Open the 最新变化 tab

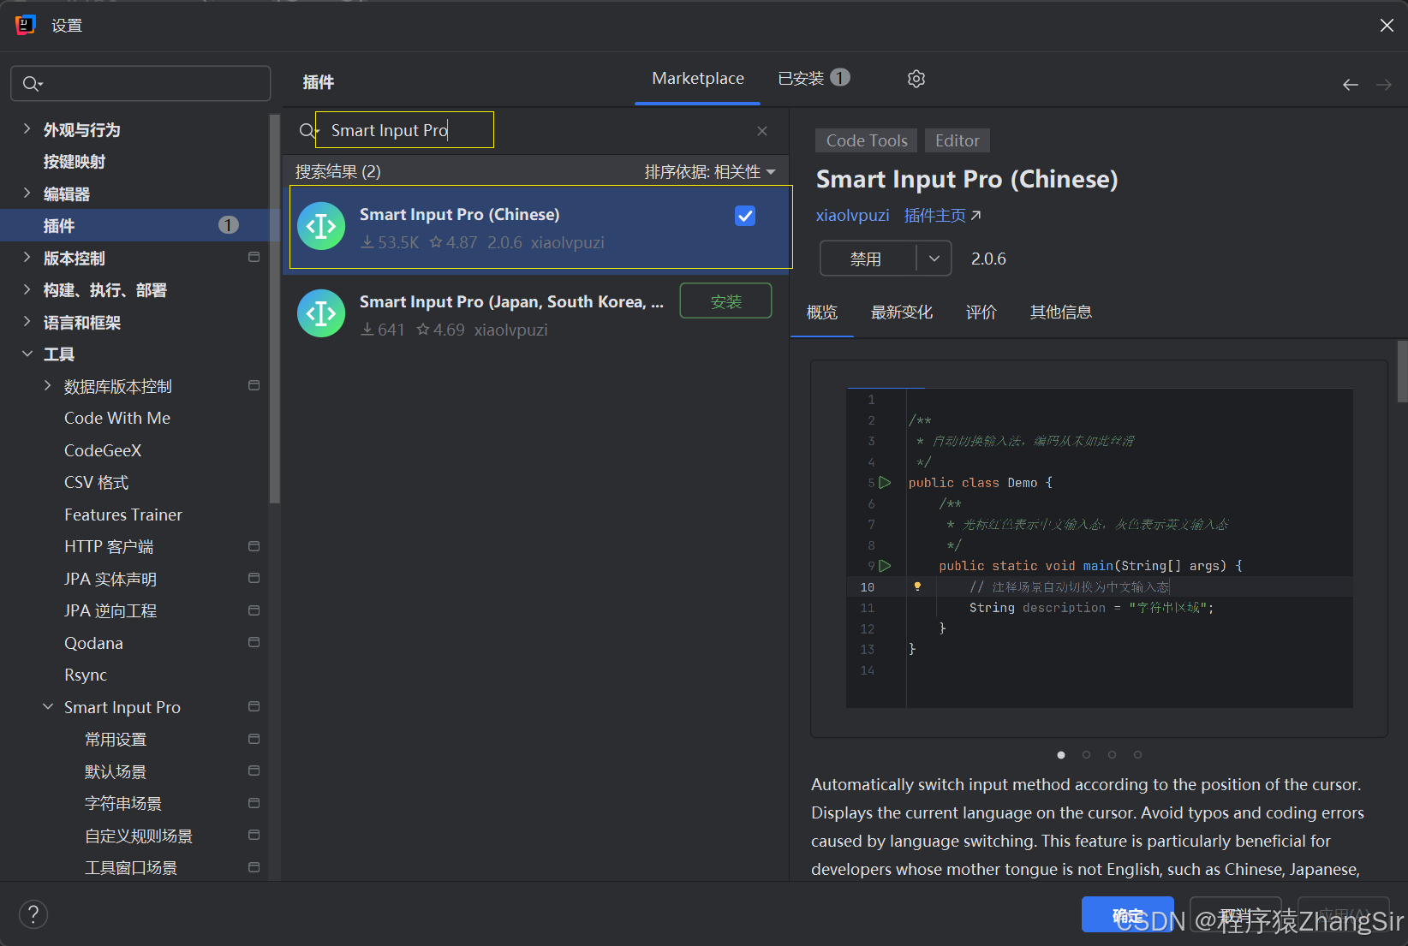(902, 312)
